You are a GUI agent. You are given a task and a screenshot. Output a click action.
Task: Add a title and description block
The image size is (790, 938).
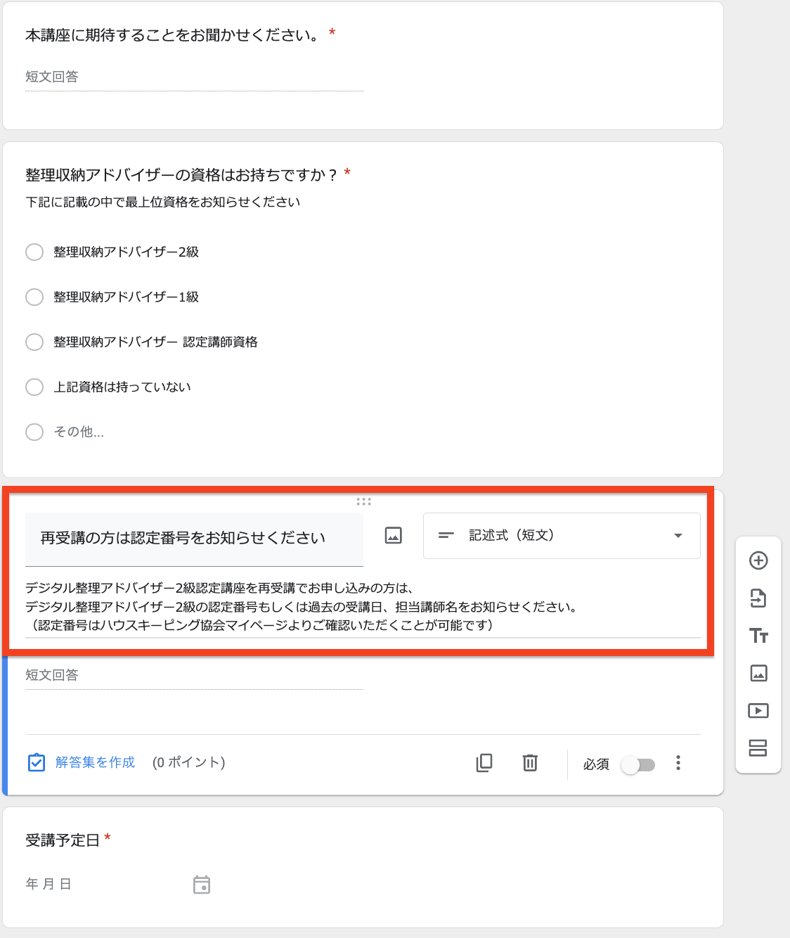click(758, 636)
